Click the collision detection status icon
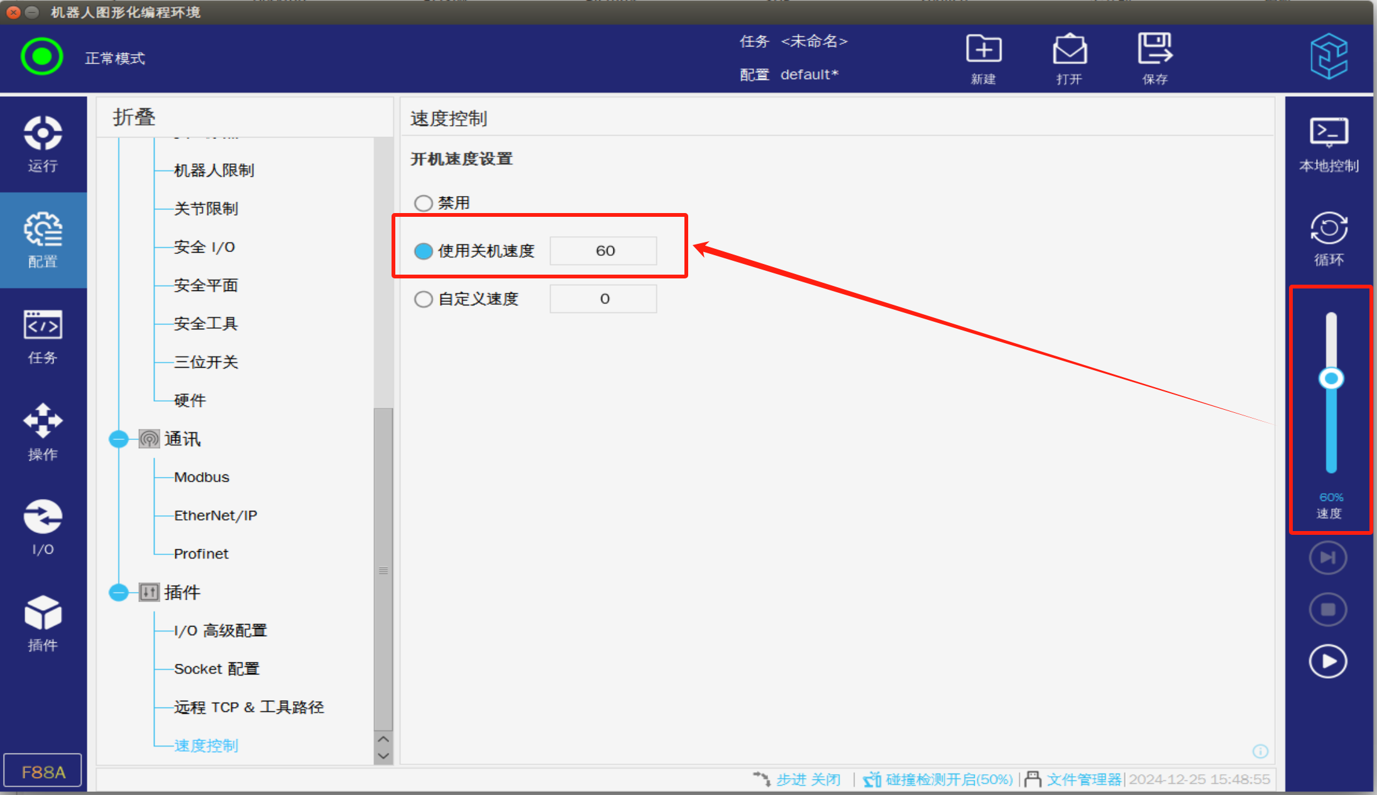Image resolution: width=1377 pixels, height=795 pixels. pos(872,779)
